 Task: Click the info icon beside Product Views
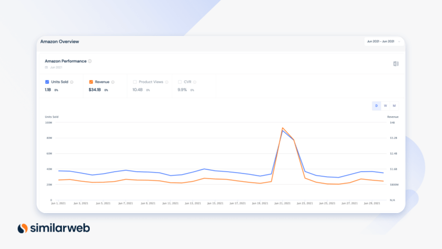(167, 82)
